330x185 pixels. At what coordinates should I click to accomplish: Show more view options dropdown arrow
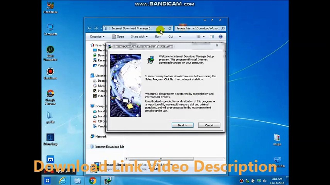tap(204, 36)
